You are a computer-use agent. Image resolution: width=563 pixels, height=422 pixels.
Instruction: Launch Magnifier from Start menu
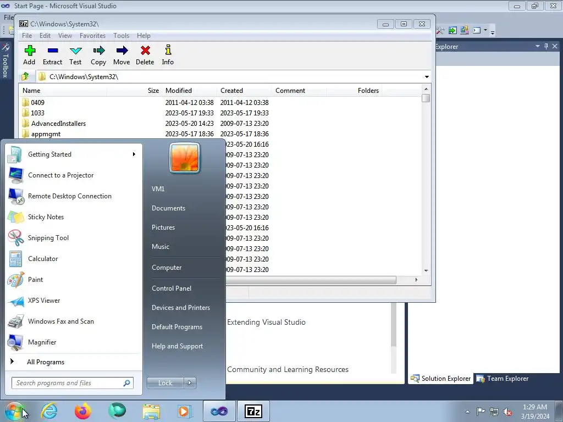[x=72, y=342]
